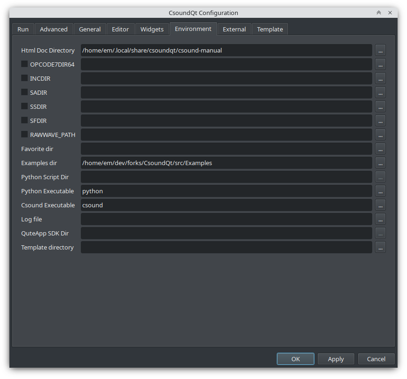Browse for Html Doc Directory

[x=380, y=50]
